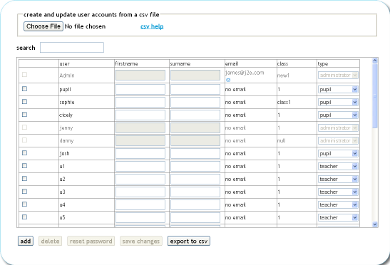Image resolution: width=390 pixels, height=265 pixels.
Task: Open josh's type dropdown
Action: (x=338, y=153)
